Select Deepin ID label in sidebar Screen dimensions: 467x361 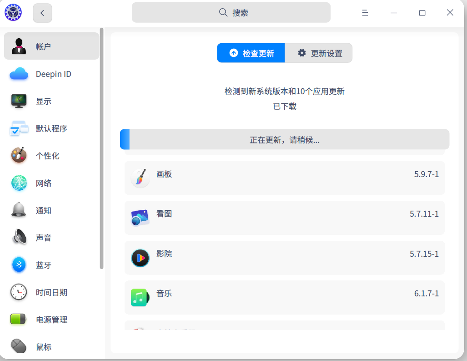click(54, 74)
